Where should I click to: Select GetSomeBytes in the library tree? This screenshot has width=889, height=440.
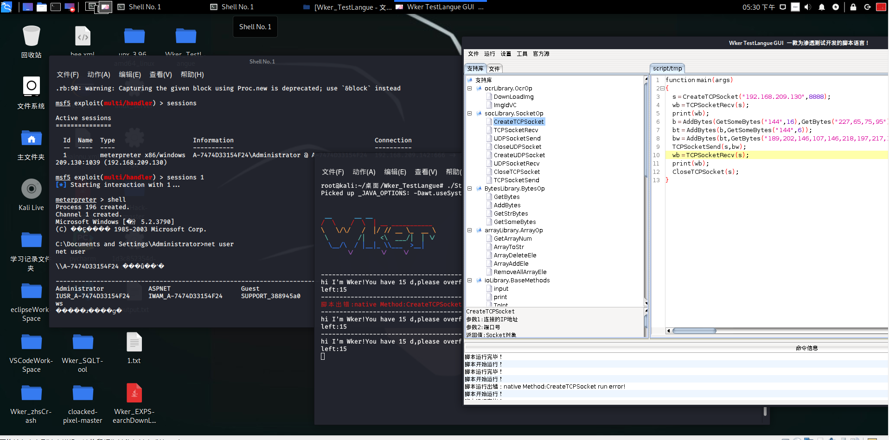pyautogui.click(x=515, y=222)
